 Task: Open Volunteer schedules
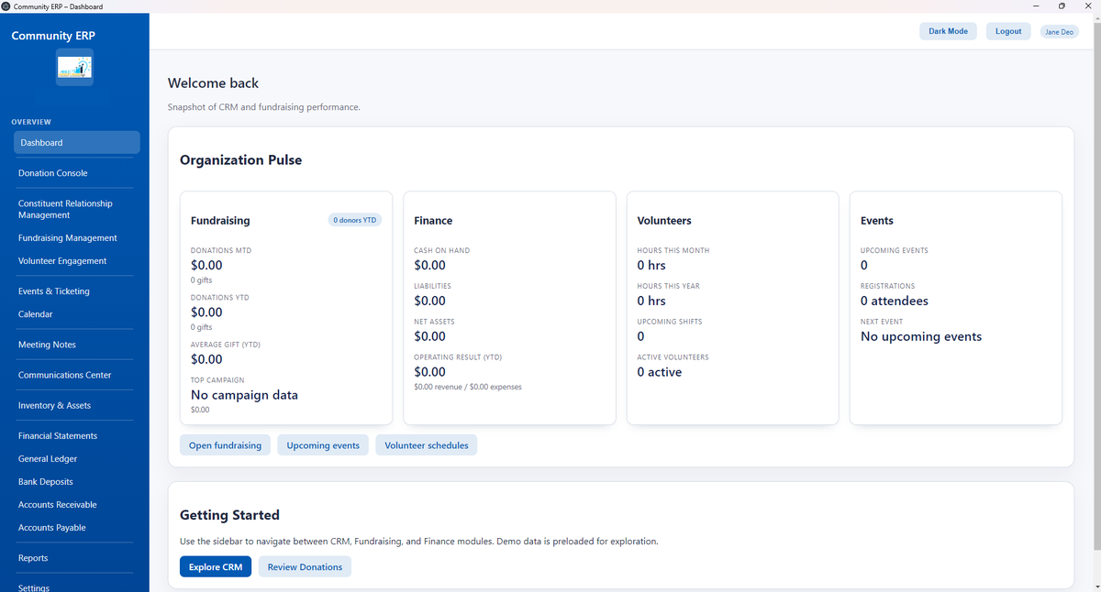coord(427,445)
